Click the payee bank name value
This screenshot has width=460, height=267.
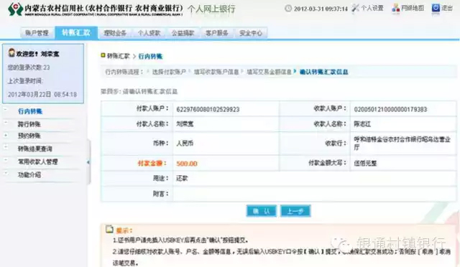pyautogui.click(x=402, y=144)
